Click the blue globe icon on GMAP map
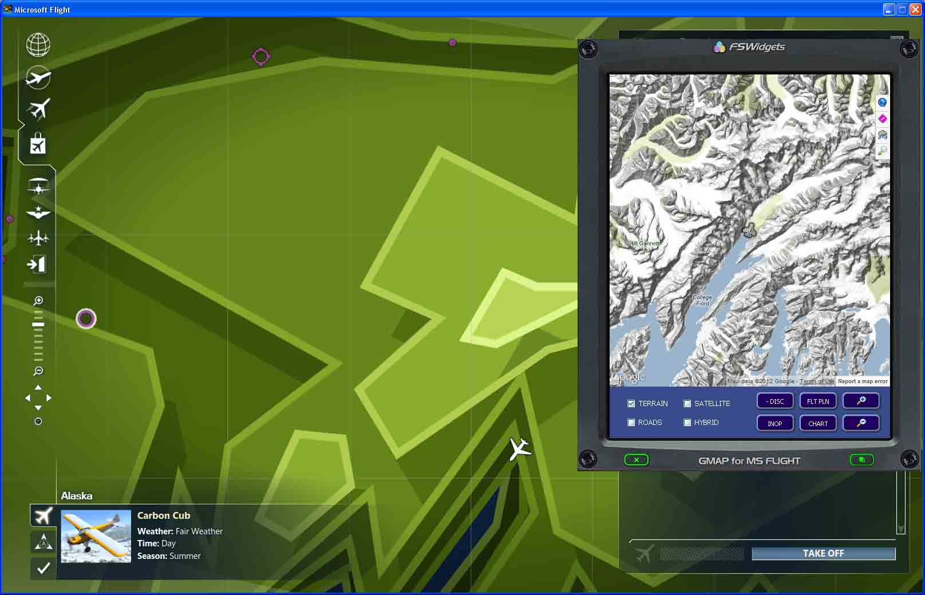 tap(882, 103)
